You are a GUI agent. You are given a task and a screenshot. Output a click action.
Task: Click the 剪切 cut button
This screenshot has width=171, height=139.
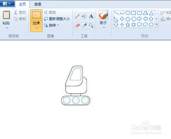(x=20, y=13)
